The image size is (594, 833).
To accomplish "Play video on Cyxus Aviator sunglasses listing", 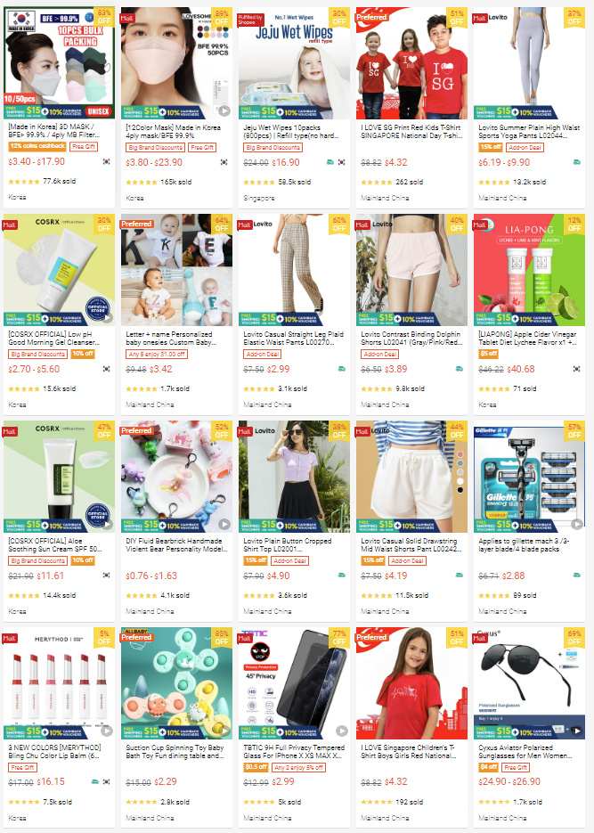I will pyautogui.click(x=576, y=731).
